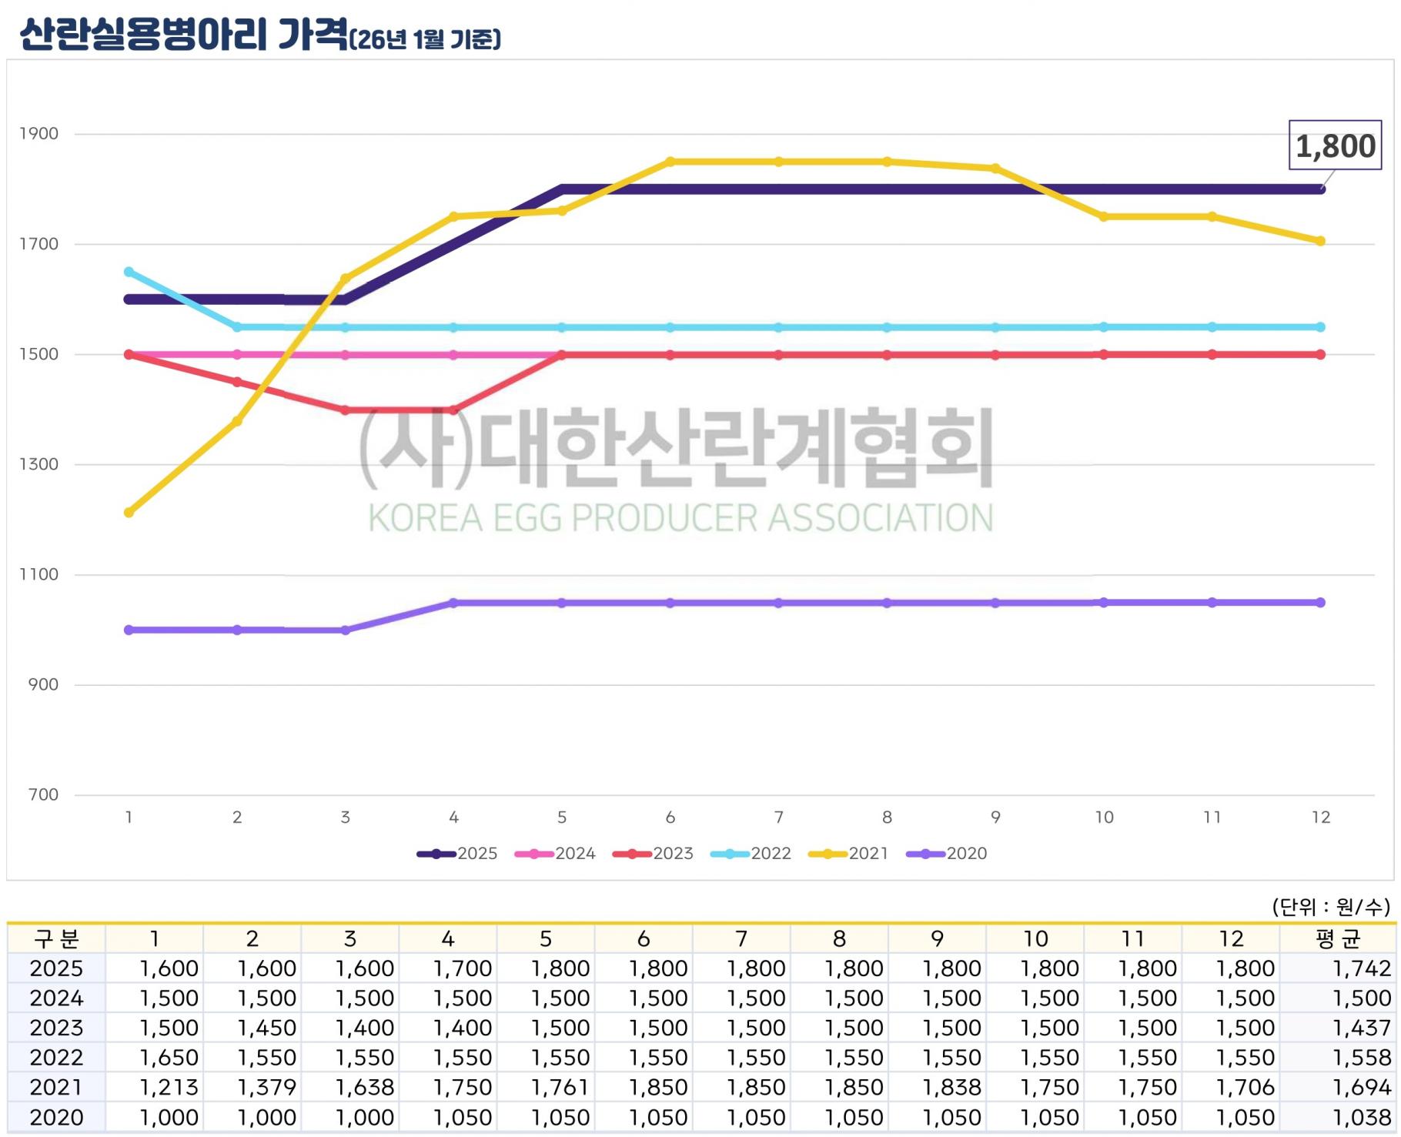The height and width of the screenshot is (1137, 1401).
Task: Click the 2021 line's January data point
Action: coord(129,513)
